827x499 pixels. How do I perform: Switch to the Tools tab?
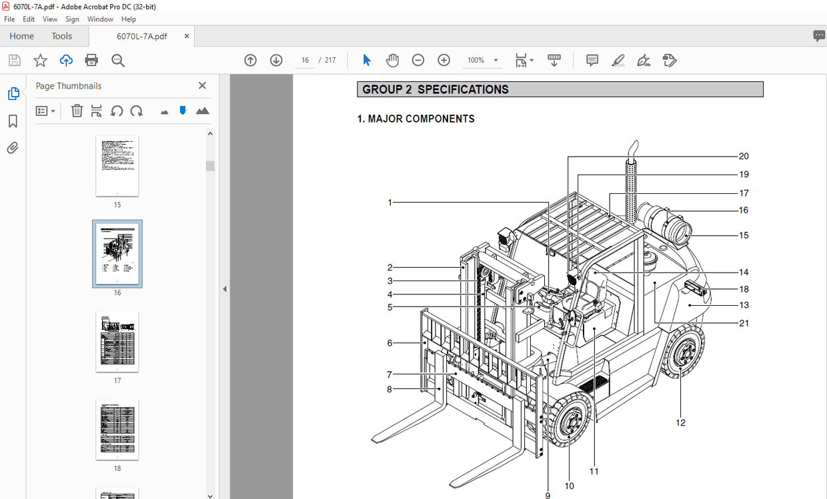[x=62, y=35]
